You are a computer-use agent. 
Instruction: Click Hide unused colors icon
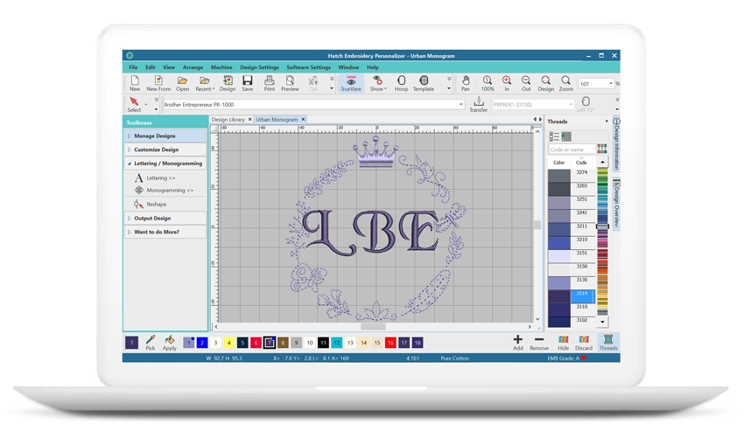point(563,343)
